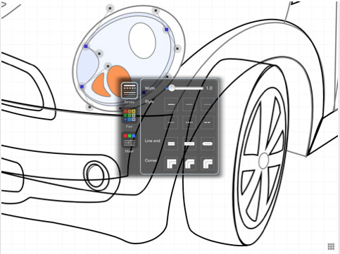340x254 pixels.
Task: Choose the rounded corner style
Action: click(x=189, y=163)
